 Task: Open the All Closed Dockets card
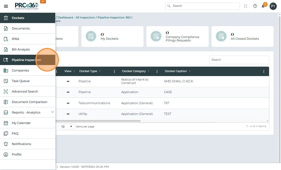point(242,37)
